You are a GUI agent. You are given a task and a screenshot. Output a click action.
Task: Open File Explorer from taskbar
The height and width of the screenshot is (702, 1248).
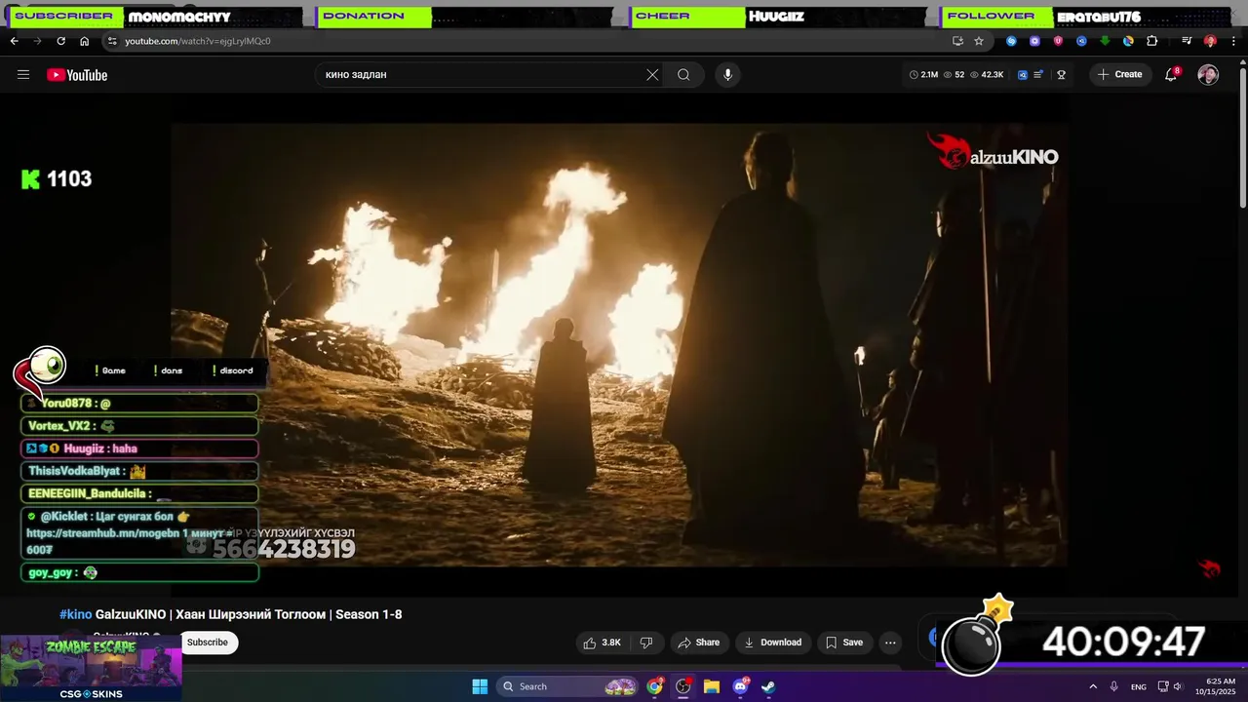pos(712,686)
